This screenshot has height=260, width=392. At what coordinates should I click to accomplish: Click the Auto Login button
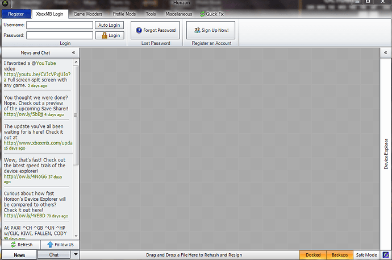(x=109, y=25)
